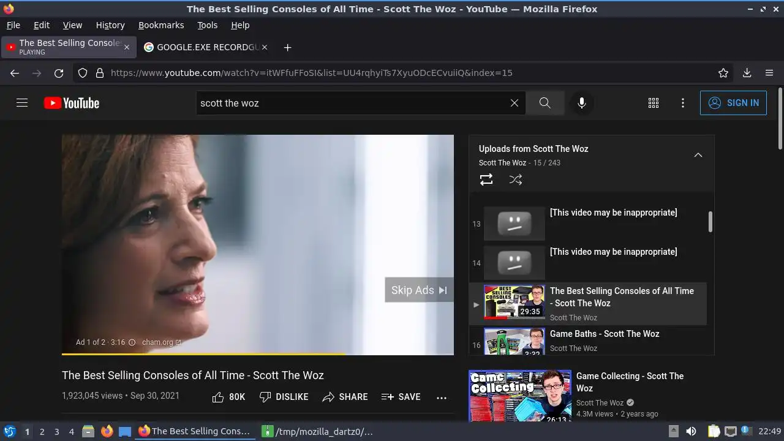Open Game Collecting recommended video thumbnail
Viewport: 784px width, 441px height.
click(520, 396)
